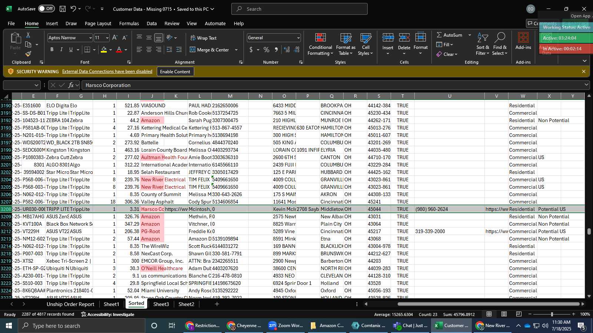The width and height of the screenshot is (593, 333).
Task: Toggle Underline formatting
Action: tap(71, 50)
